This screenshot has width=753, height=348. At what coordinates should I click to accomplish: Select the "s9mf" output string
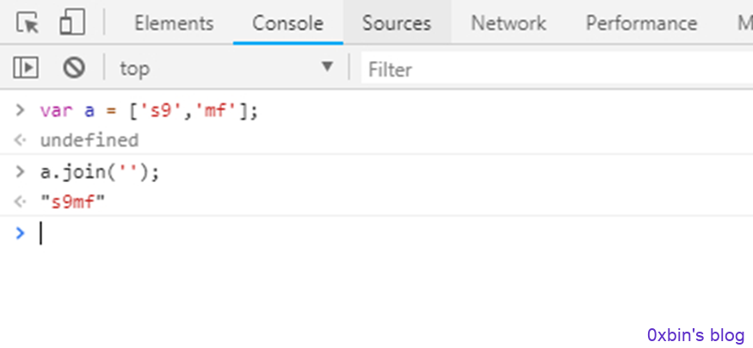[72, 202]
